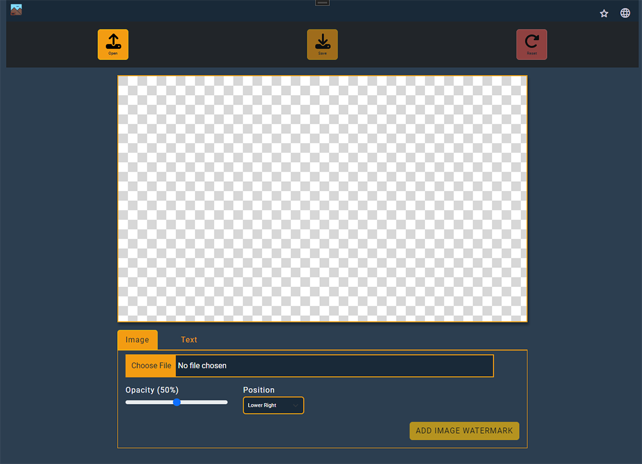Click the "No file chosen" file field

click(333, 366)
